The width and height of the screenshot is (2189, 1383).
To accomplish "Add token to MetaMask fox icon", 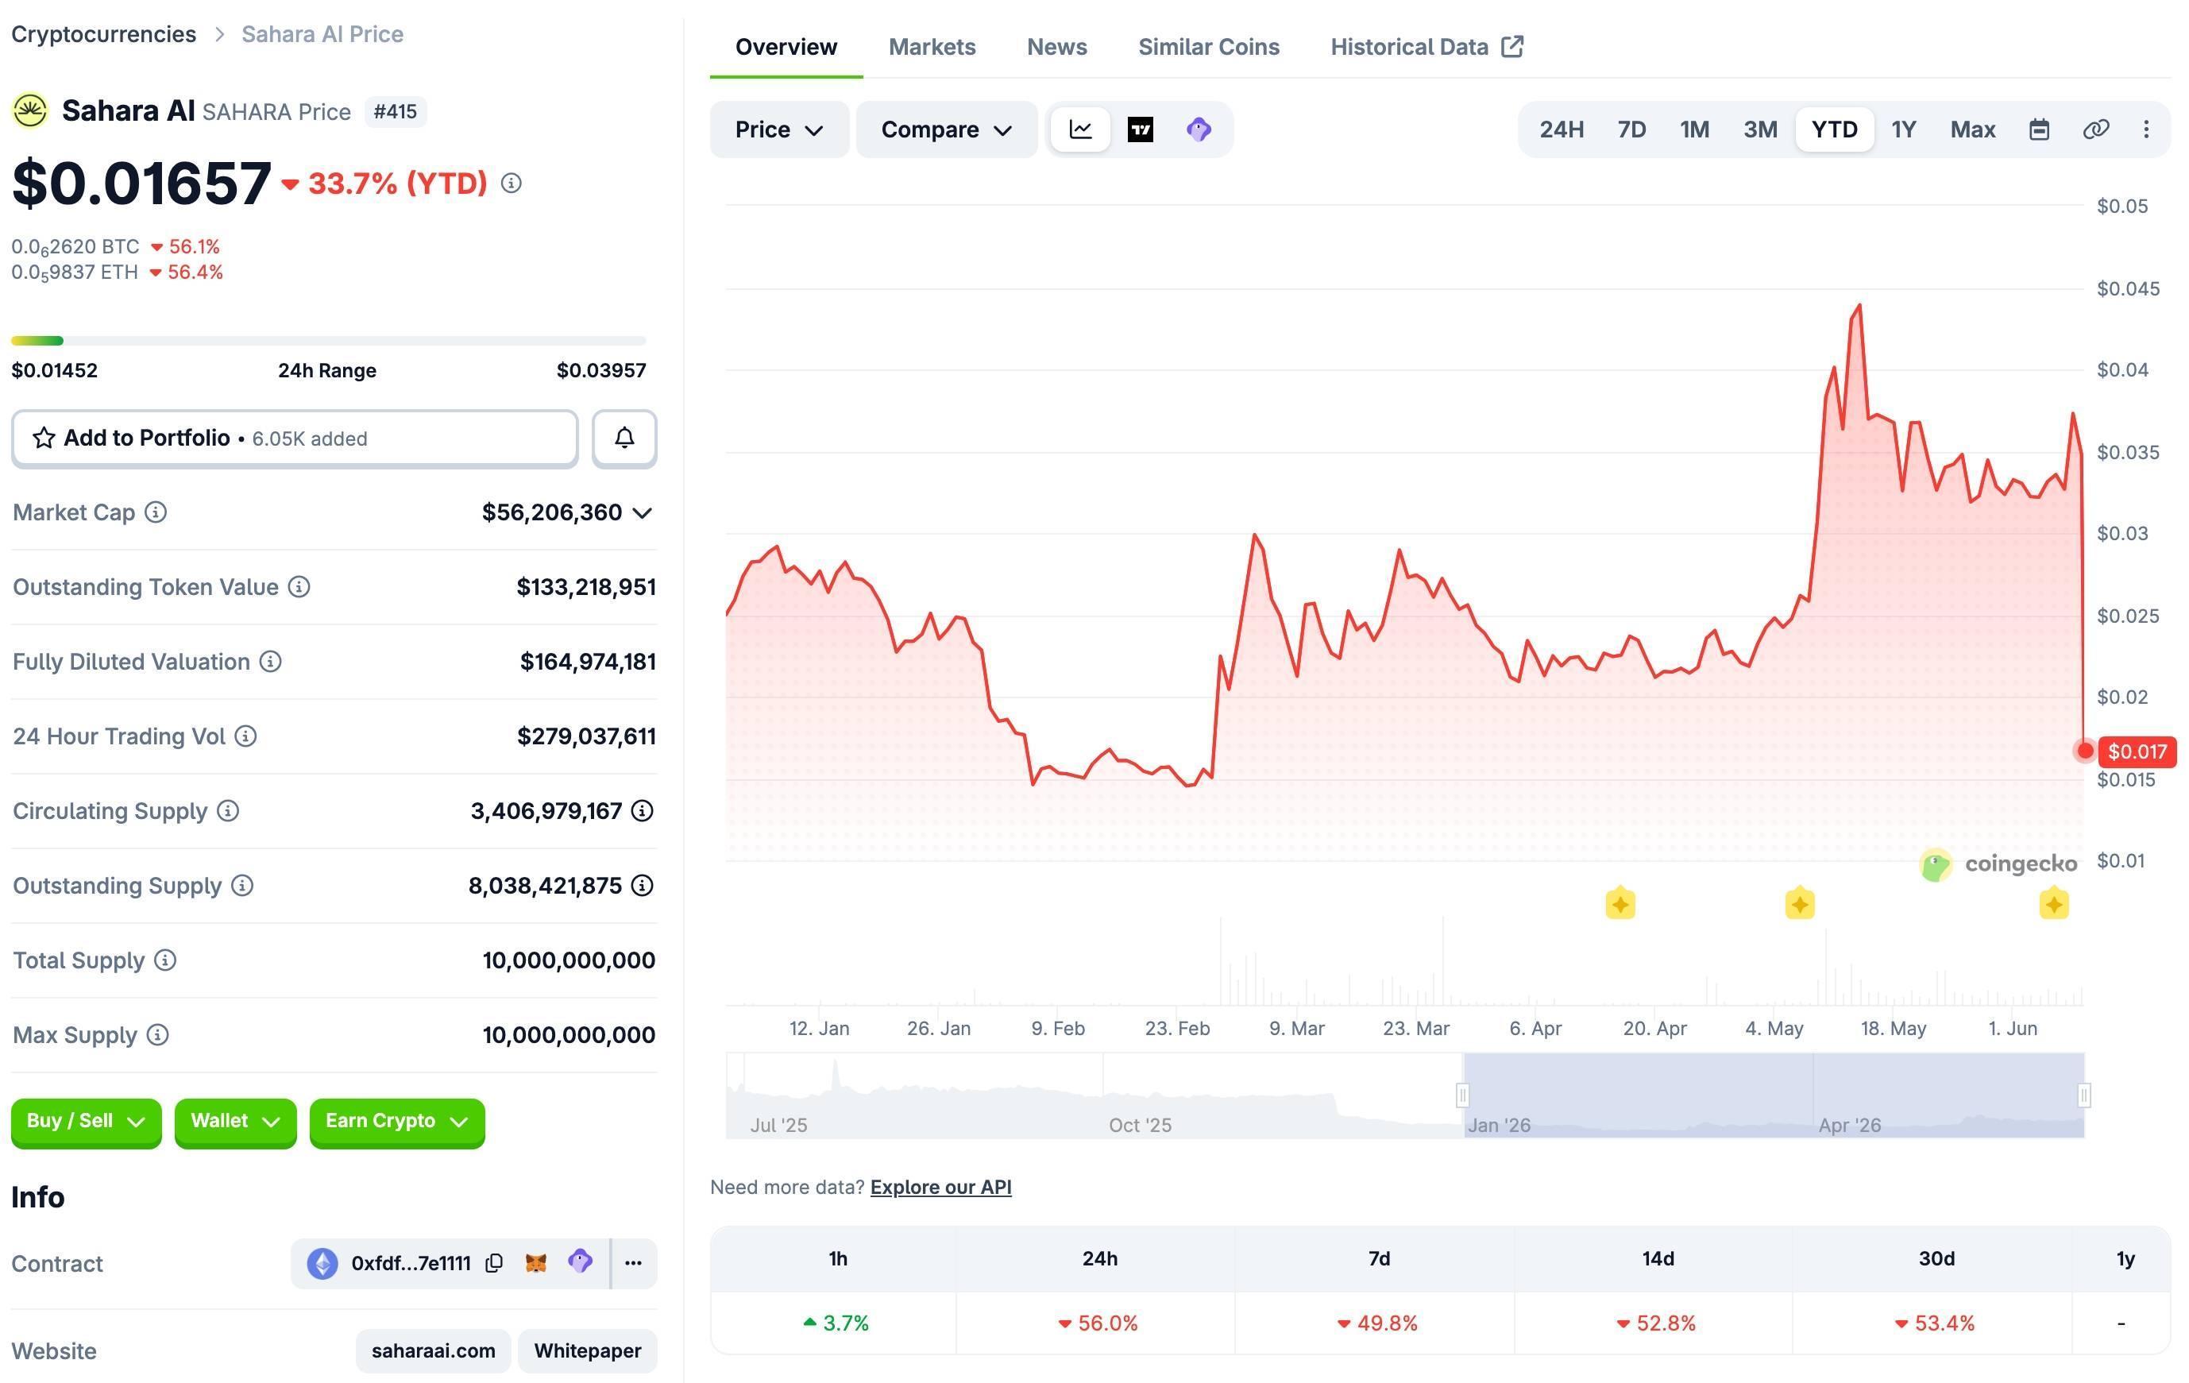I will pos(536,1263).
